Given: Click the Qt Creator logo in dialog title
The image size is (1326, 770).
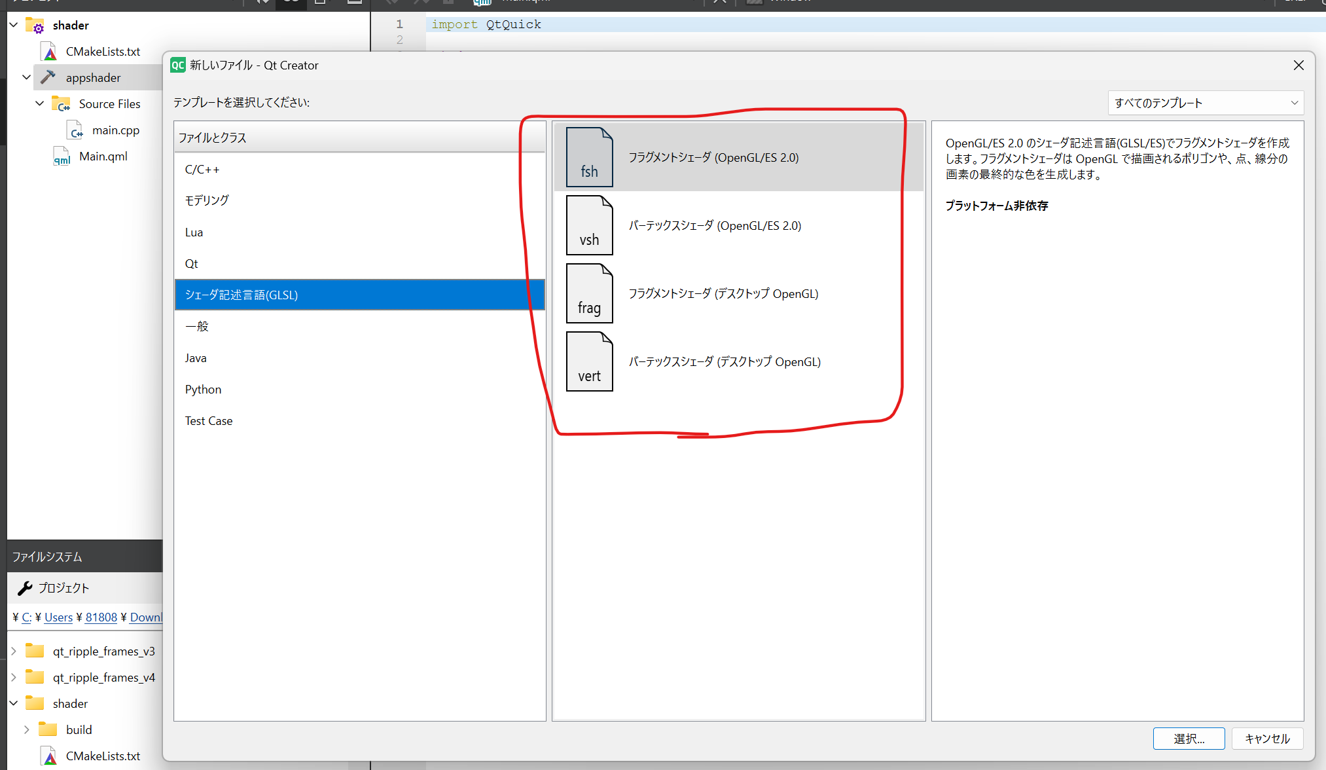Looking at the screenshot, I should click(x=178, y=65).
